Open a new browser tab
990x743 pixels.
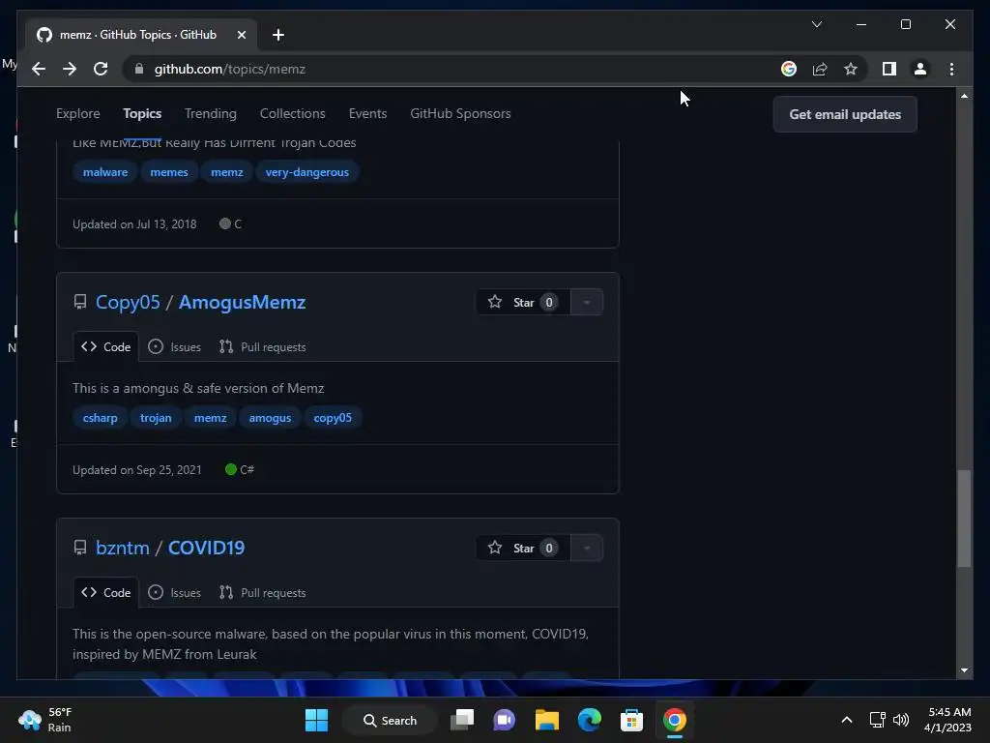click(277, 35)
